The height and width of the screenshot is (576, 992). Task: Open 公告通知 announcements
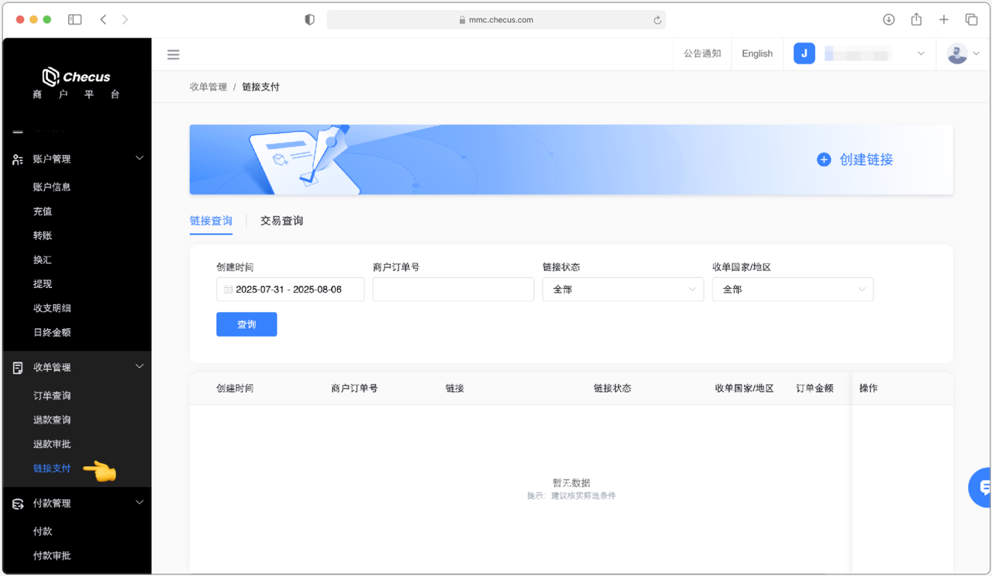(702, 53)
